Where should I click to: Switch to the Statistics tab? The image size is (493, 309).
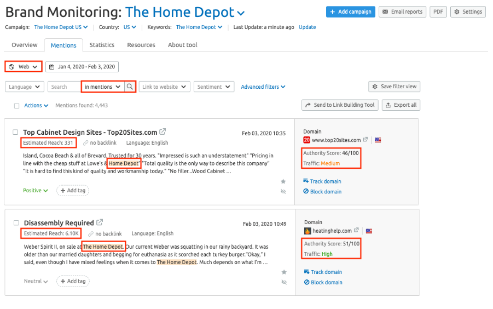[102, 45]
